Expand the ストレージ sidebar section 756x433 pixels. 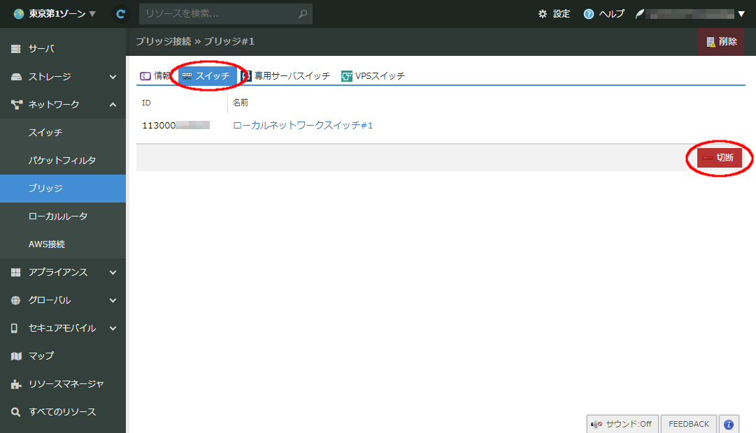[x=113, y=77]
